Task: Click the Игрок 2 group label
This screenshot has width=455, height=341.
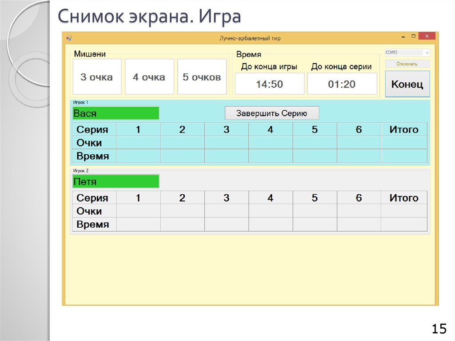Action: point(80,170)
